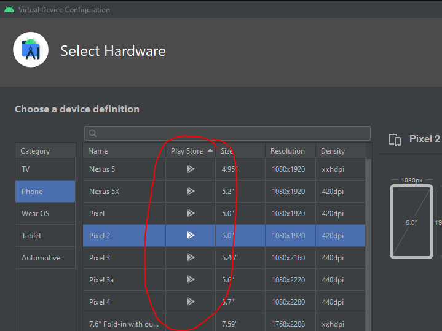Image resolution: width=442 pixels, height=331 pixels.
Task: Click the Android Studio logo in header
Action: pos(31,50)
